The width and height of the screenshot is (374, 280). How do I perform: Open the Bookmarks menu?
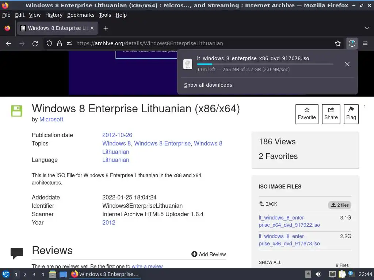[81, 15]
